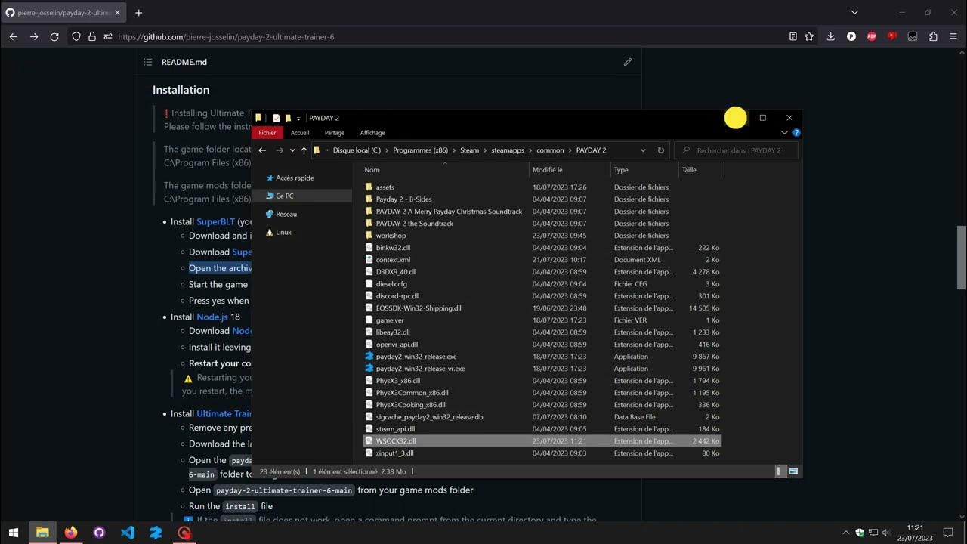This screenshot has height=544, width=967.
Task: Select the assets folder
Action: coord(385,187)
